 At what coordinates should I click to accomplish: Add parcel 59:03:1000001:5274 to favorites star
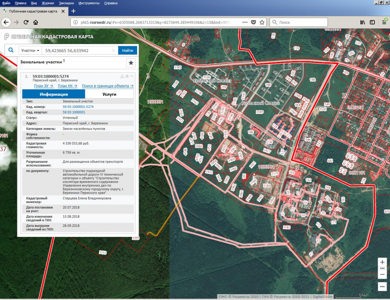[127, 76]
